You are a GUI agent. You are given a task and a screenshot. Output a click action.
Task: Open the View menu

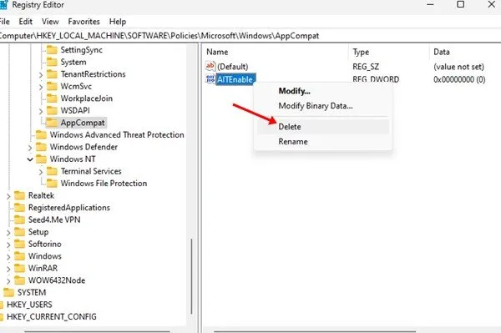[50, 22]
